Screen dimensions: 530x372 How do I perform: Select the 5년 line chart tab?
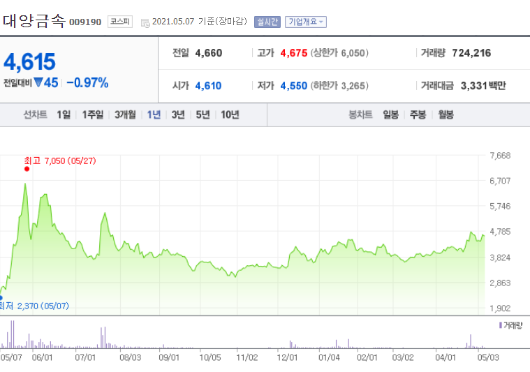pos(203,115)
